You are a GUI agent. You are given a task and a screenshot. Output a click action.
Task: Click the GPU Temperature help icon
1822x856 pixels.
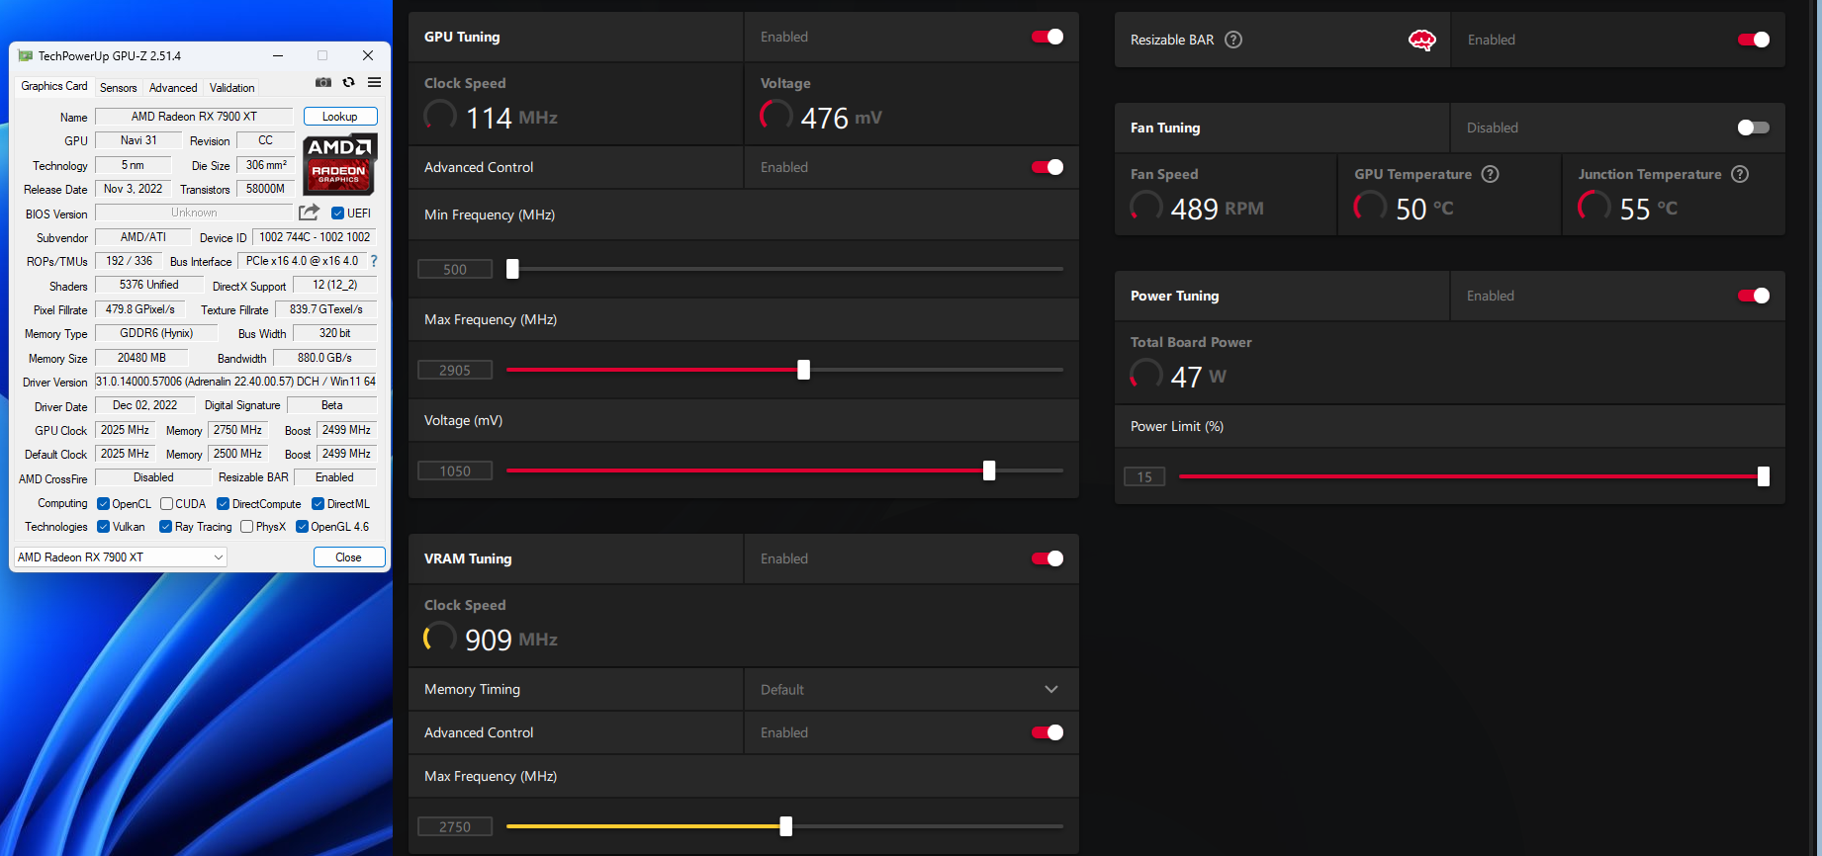[1490, 174]
